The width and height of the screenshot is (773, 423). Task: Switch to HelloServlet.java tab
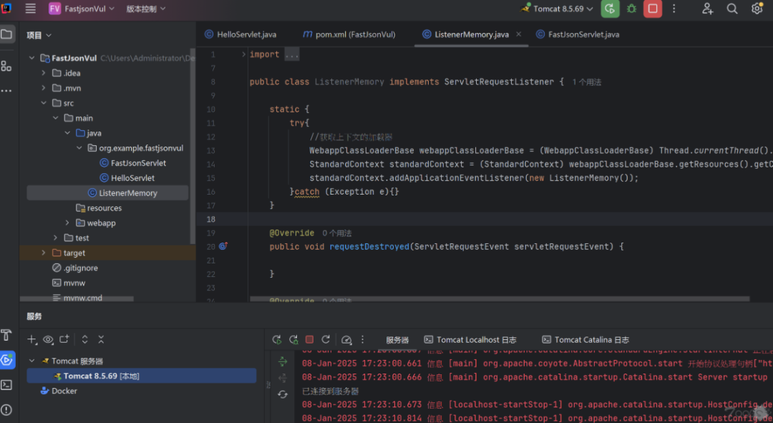pos(240,34)
